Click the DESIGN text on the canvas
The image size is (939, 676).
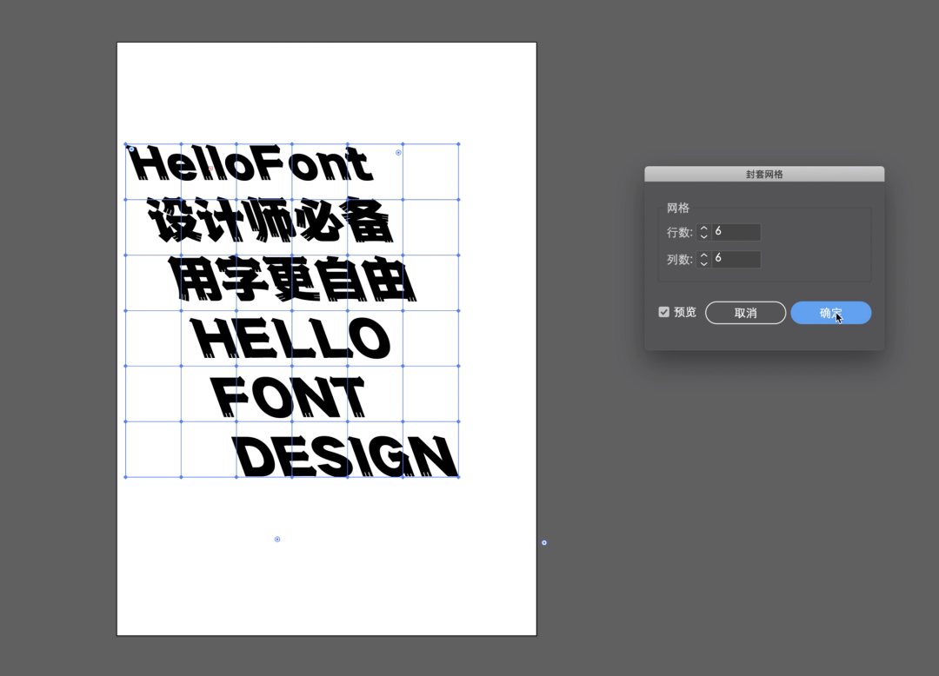(346, 457)
